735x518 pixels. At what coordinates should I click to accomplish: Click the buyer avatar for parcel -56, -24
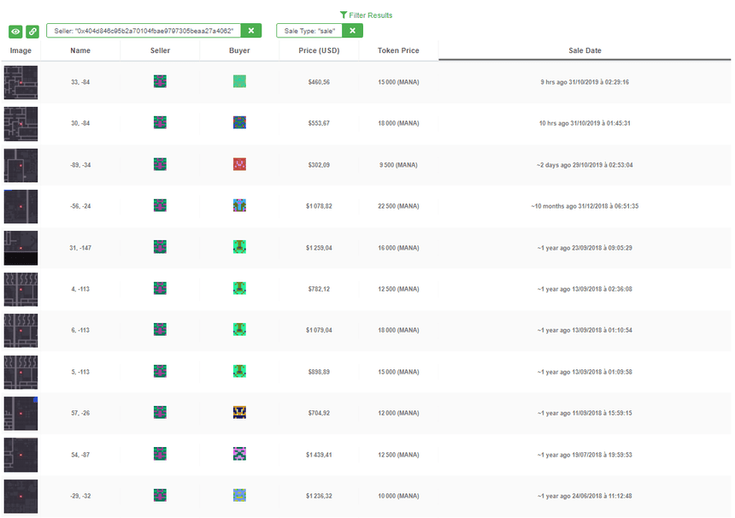tap(239, 205)
